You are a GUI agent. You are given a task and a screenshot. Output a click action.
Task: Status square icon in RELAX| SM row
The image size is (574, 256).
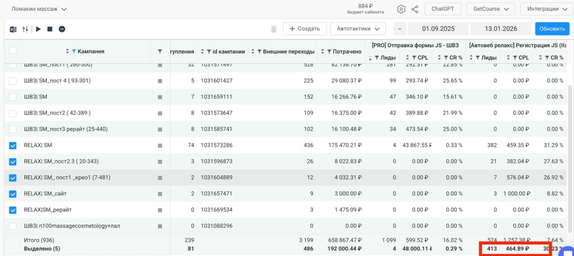tap(159, 146)
